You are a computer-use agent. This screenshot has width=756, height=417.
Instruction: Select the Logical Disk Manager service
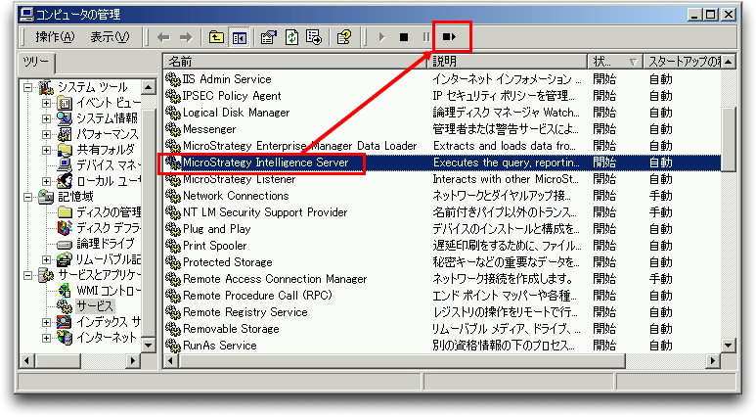click(x=237, y=113)
